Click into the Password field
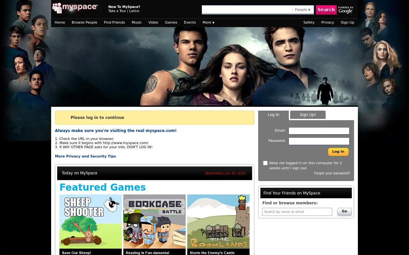Screen dimensions: 409x255 [x=319, y=141]
